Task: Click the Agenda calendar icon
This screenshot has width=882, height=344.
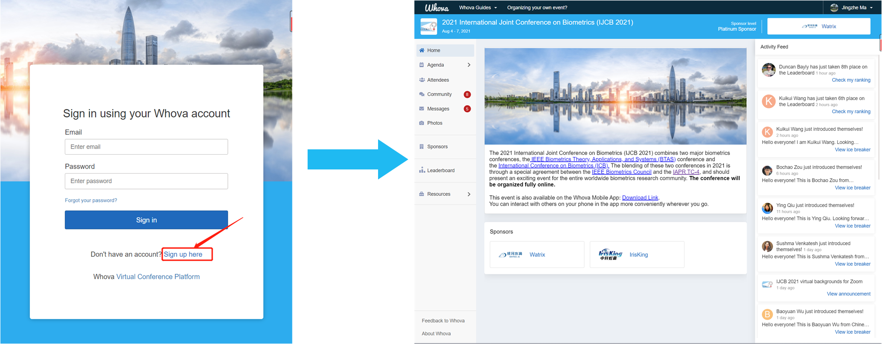Action: 422,65
